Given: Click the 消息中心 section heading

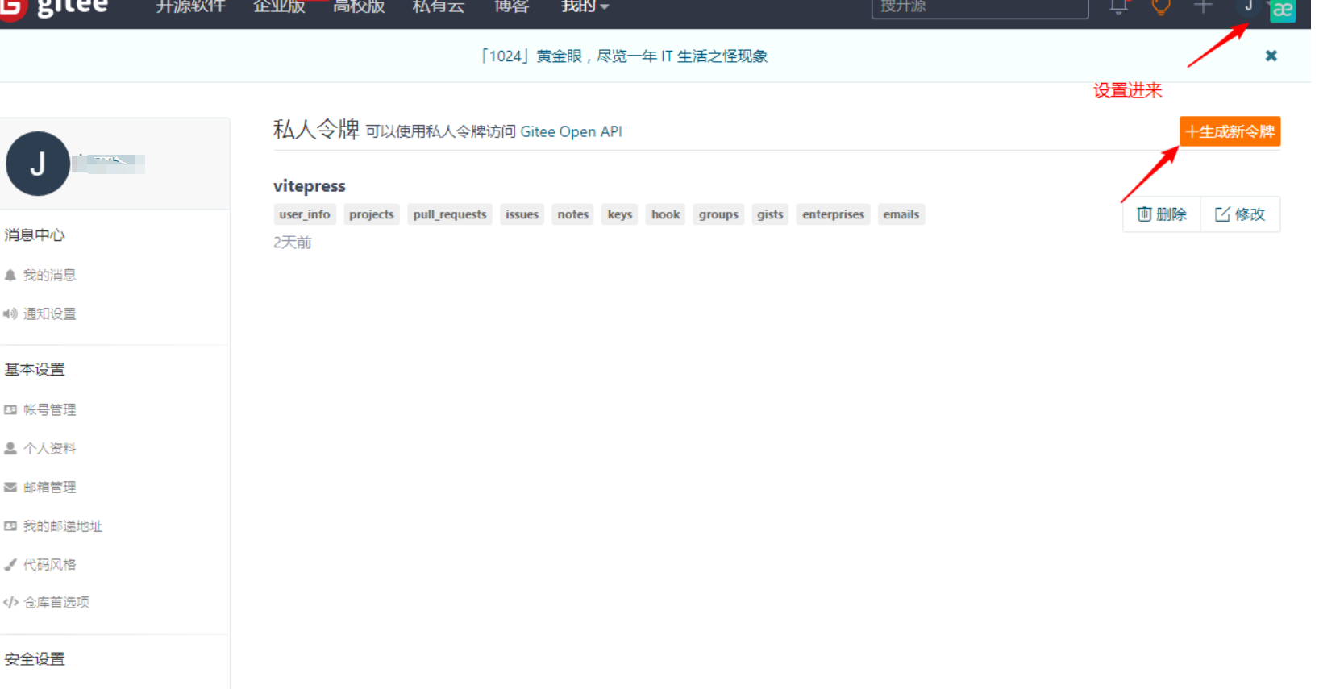Looking at the screenshot, I should (x=35, y=235).
